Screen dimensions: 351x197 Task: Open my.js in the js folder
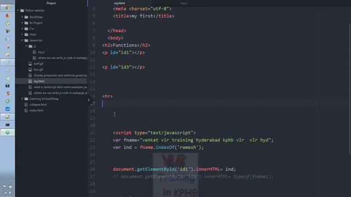(x=41, y=52)
